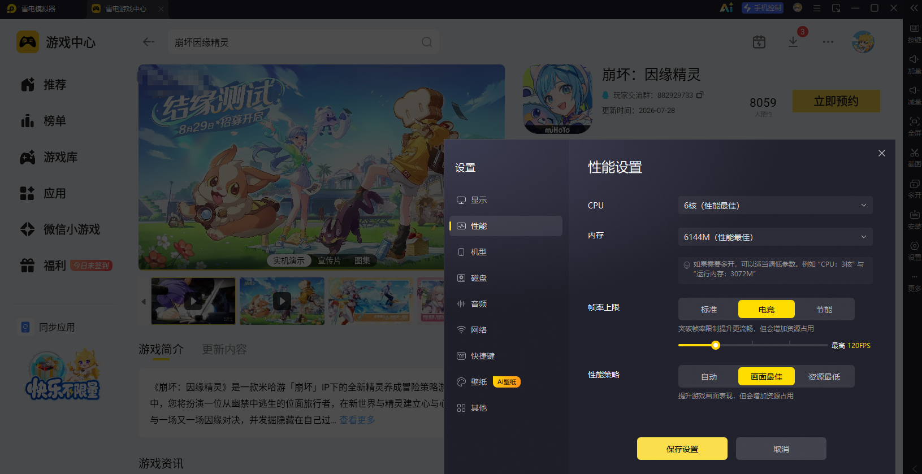Copy the player group number 882929733
The height and width of the screenshot is (474, 922).
tap(700, 95)
